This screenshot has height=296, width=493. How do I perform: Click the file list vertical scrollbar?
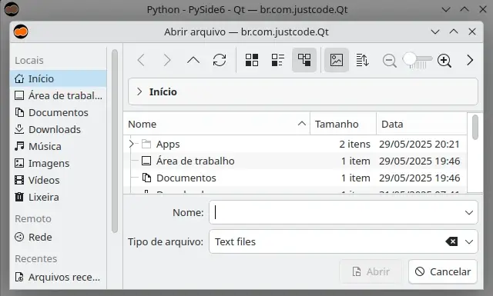point(475,127)
